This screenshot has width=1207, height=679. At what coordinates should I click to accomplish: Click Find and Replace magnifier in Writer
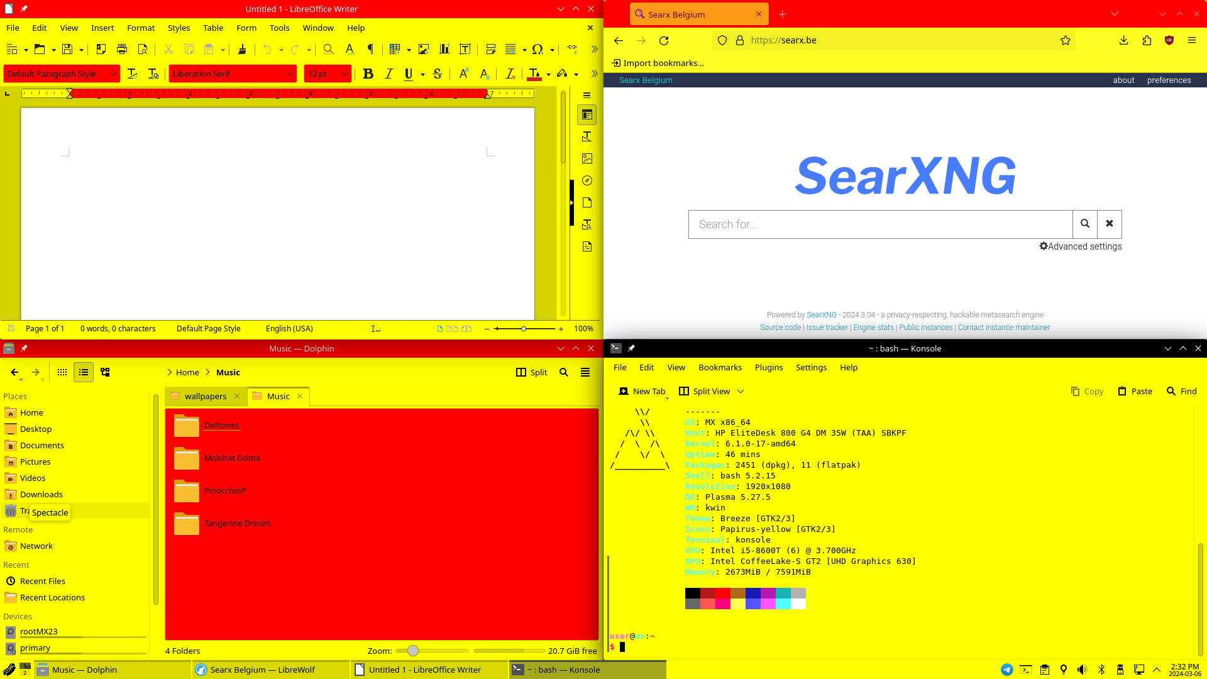(328, 49)
